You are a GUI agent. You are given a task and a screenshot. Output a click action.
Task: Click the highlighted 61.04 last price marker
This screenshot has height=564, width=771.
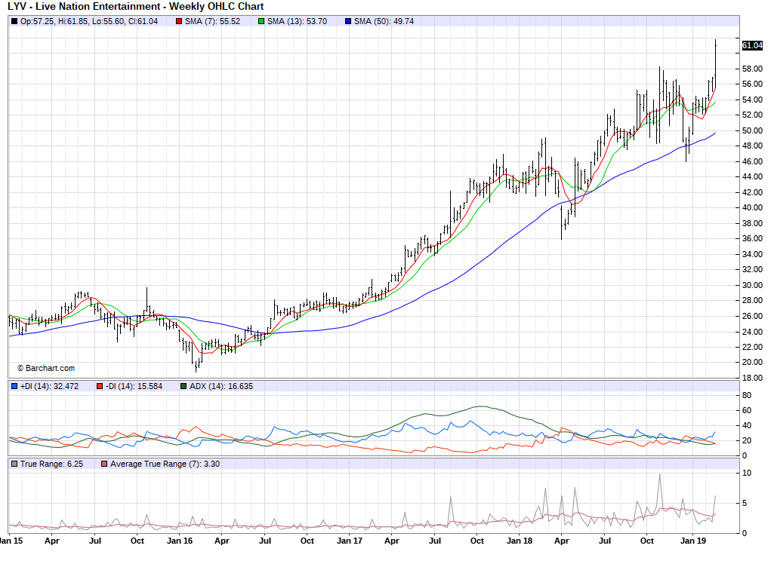[752, 46]
